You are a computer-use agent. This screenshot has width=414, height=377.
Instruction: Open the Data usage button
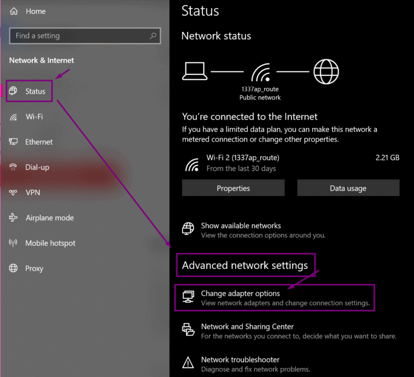pos(348,188)
